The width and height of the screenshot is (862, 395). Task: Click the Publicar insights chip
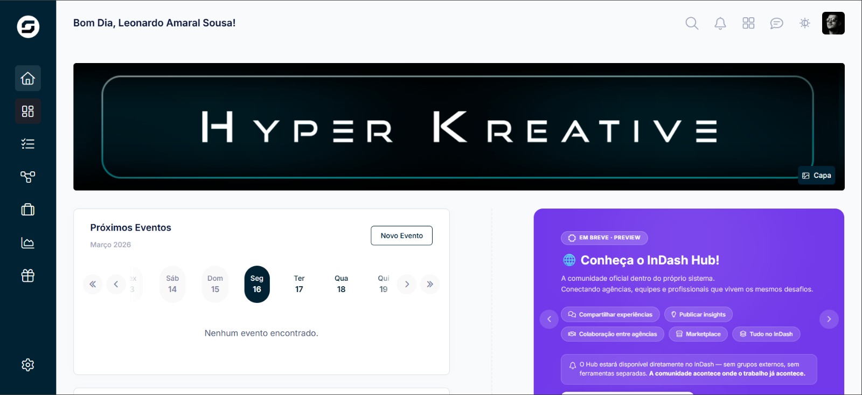(x=698, y=315)
